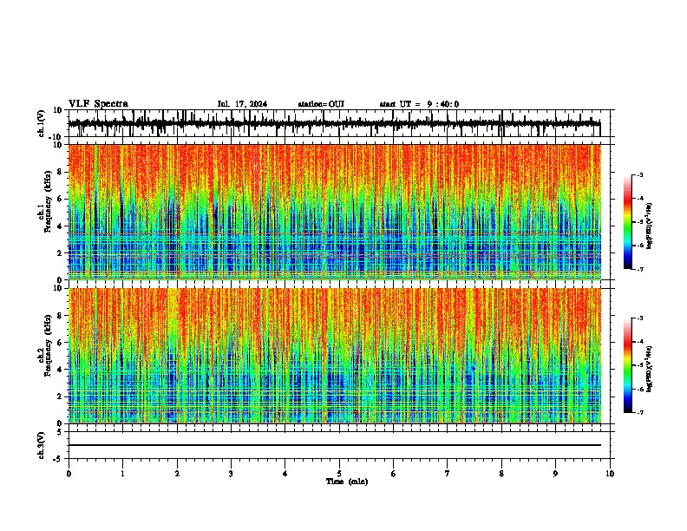Click the log(PSD) label beside ch.2 colorbar
Image resolution: width=687 pixels, height=531 pixels.
coord(649,370)
